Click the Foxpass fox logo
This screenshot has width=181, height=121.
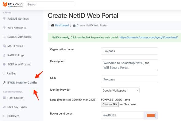(x=5, y=4)
